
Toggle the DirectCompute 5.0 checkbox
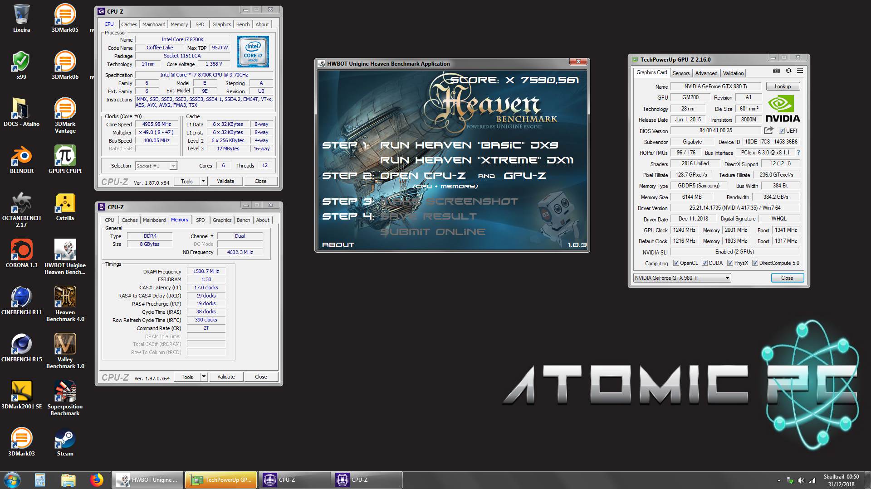point(755,263)
